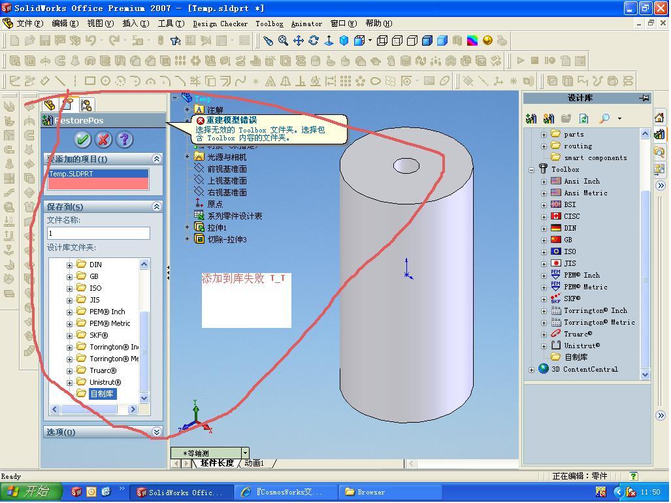The width and height of the screenshot is (671, 503).
Task: Click the Undo icon
Action: point(90,41)
